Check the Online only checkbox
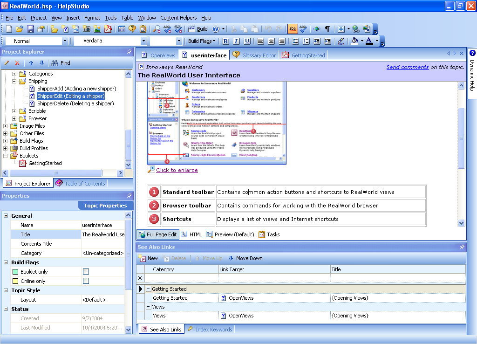 (86, 281)
